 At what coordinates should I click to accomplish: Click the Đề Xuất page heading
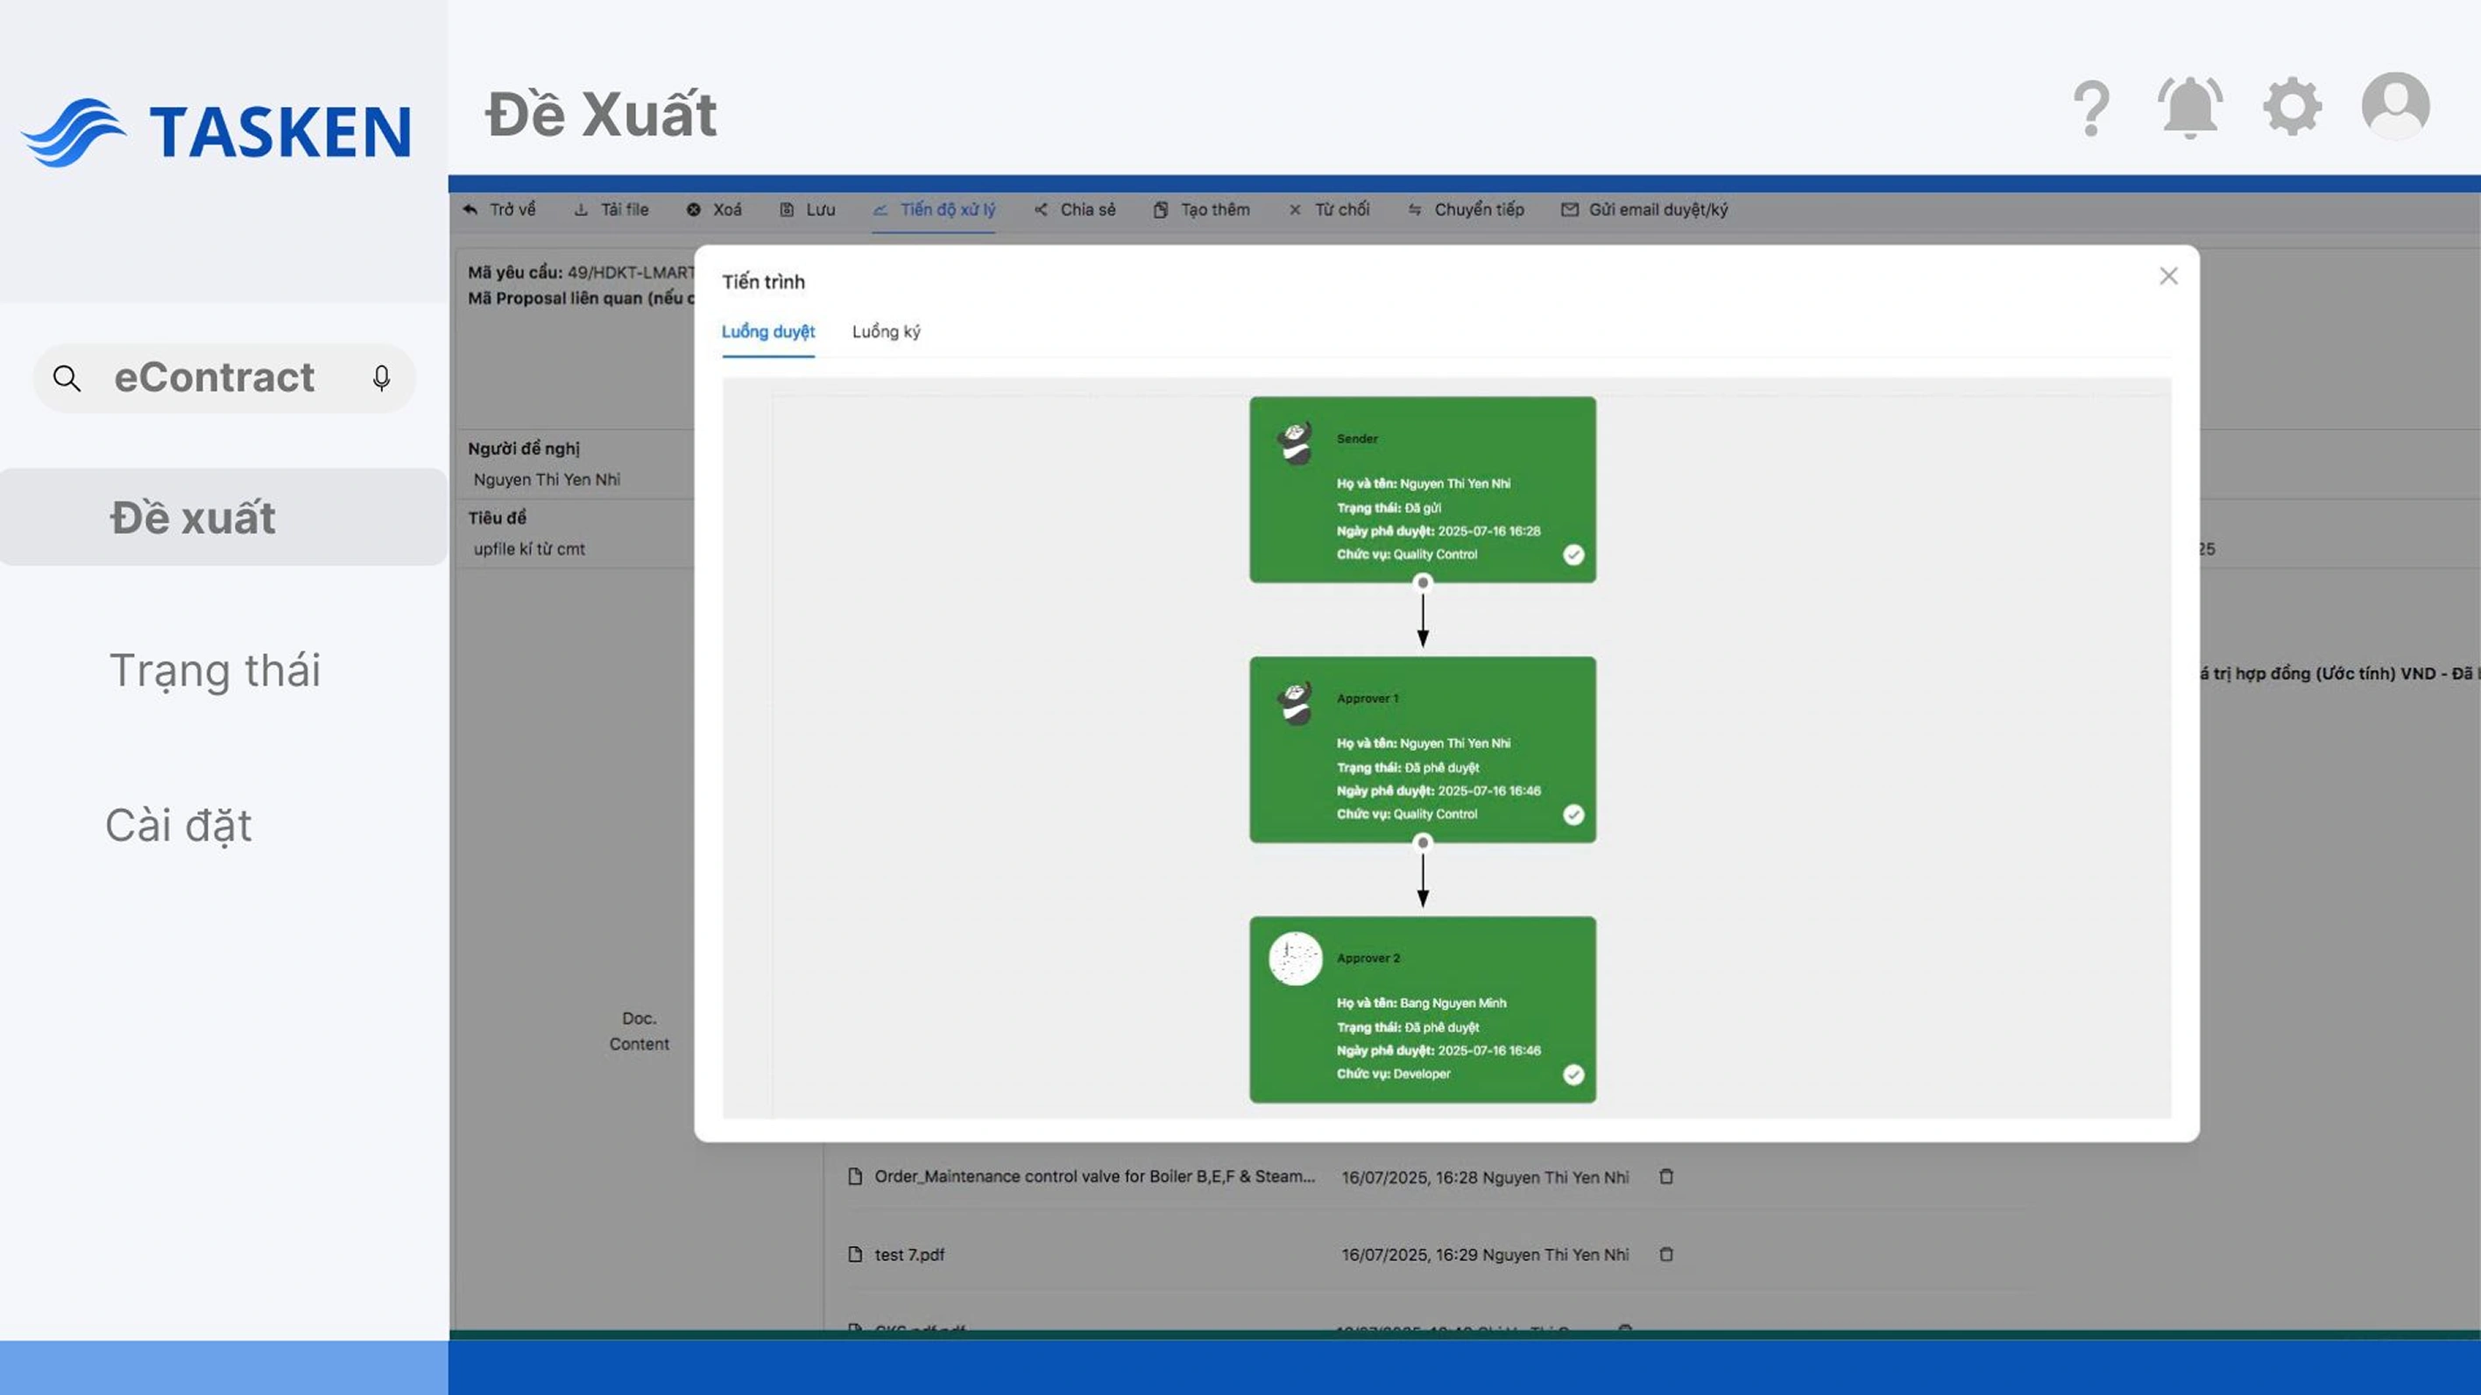pyautogui.click(x=601, y=114)
